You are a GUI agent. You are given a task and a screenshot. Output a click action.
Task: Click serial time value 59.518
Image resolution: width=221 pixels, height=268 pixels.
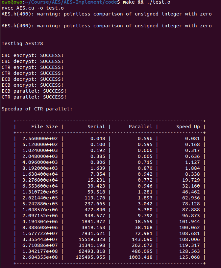[x=96, y=192]
